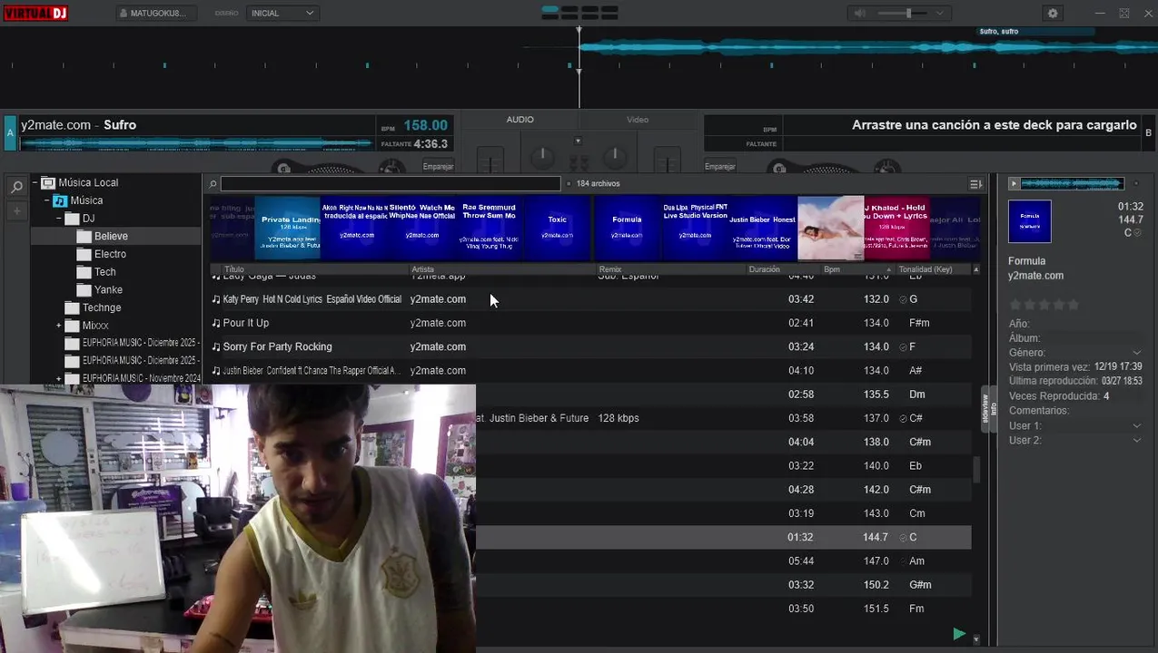Click the key check icon beside C#
Screen dimensions: 1158x653
pos(903,418)
